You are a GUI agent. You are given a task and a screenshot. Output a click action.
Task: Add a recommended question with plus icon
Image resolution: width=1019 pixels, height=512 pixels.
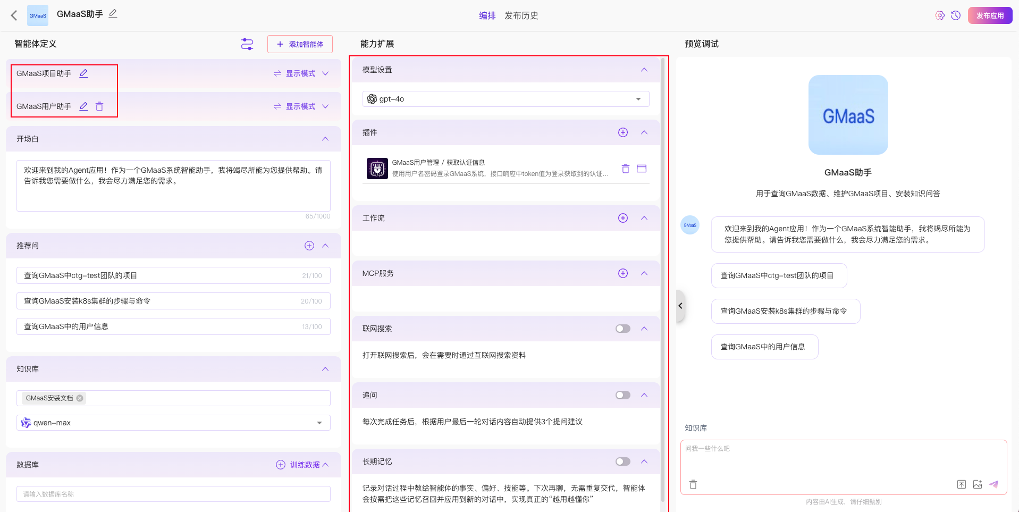pyautogui.click(x=309, y=246)
